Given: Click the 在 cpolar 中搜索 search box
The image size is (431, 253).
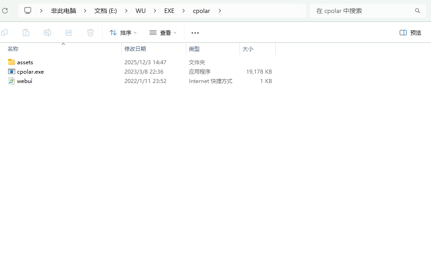Looking at the screenshot, I should tap(368, 11).
